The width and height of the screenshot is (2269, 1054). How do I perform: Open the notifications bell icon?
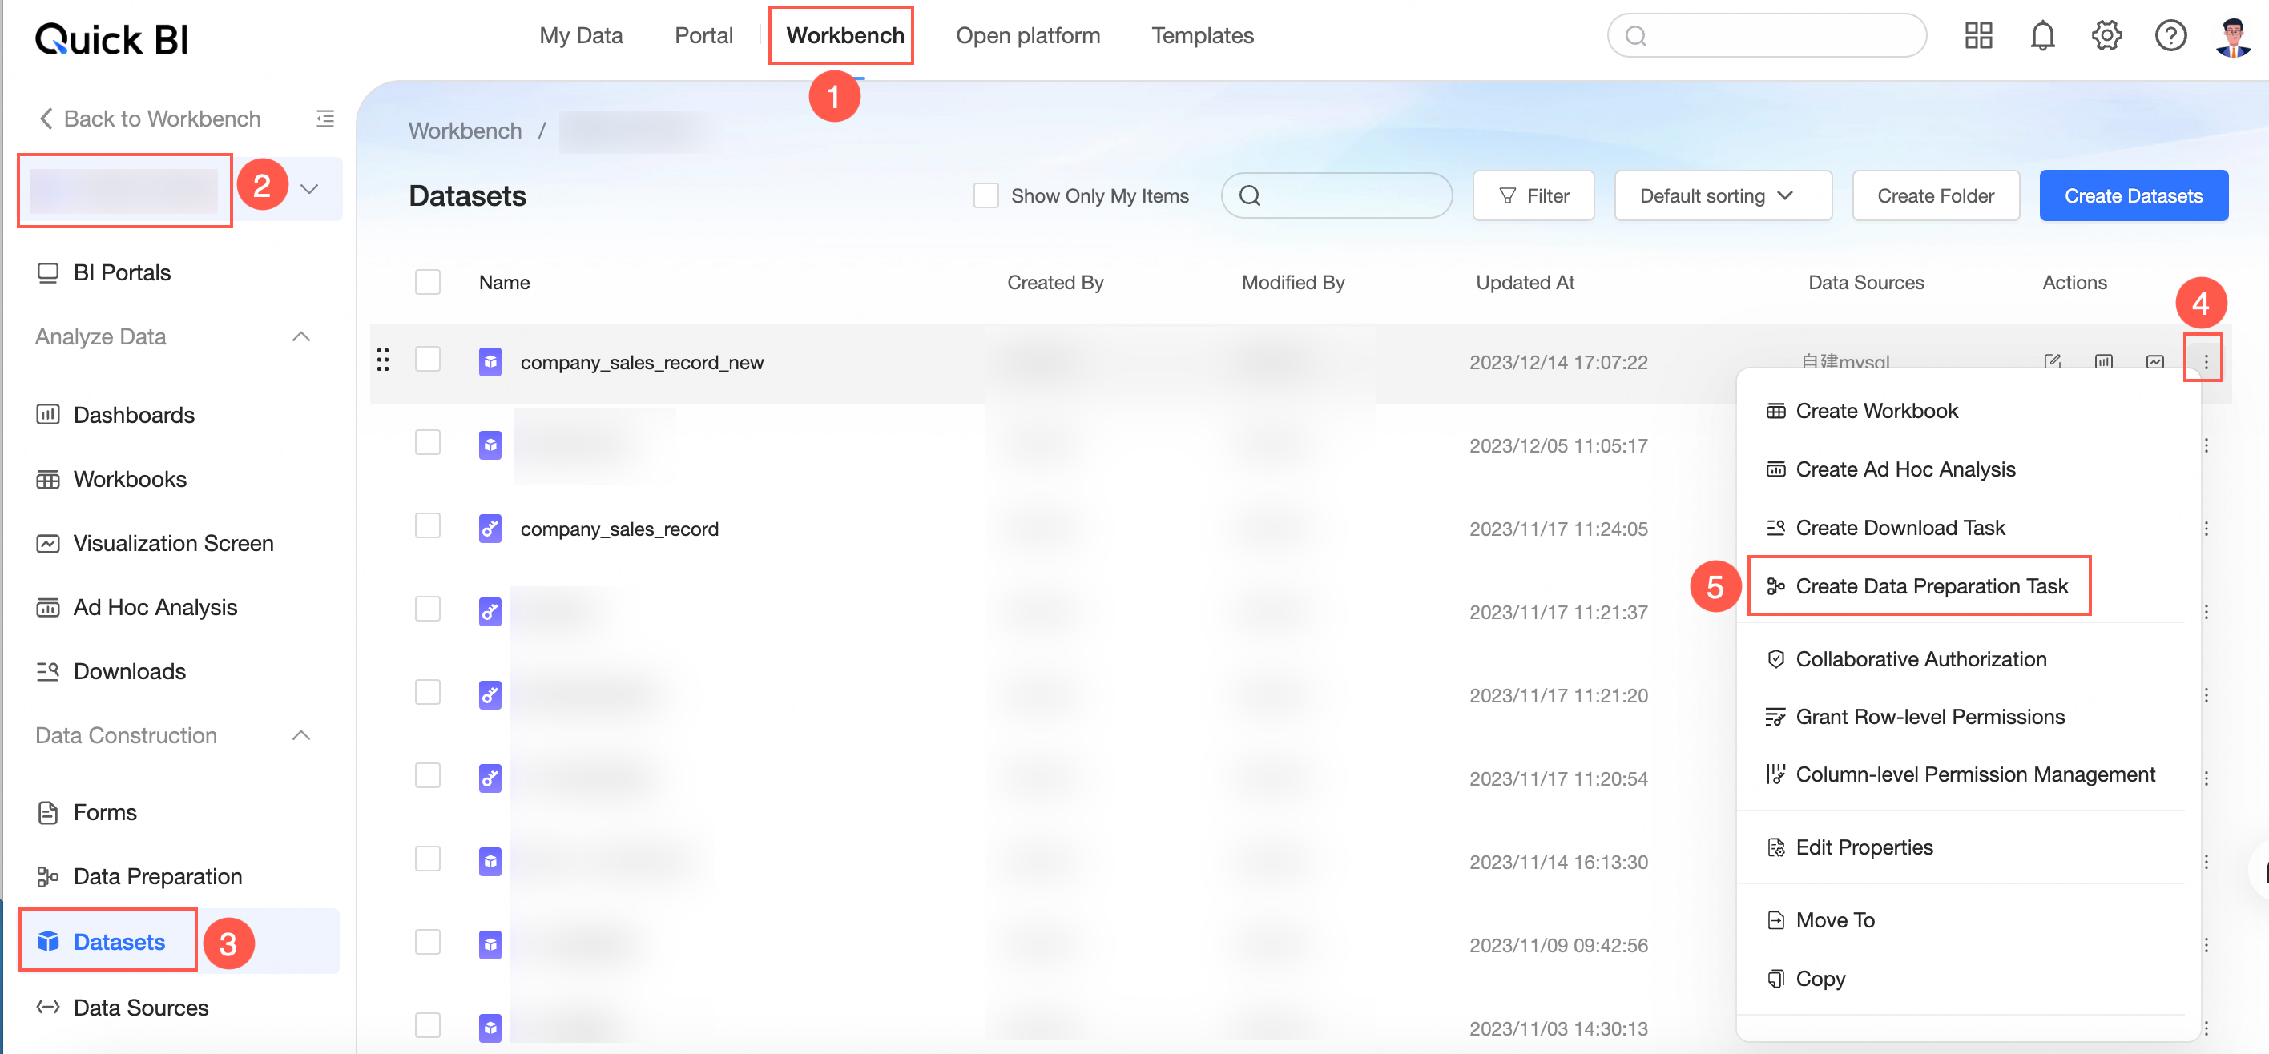(2041, 36)
